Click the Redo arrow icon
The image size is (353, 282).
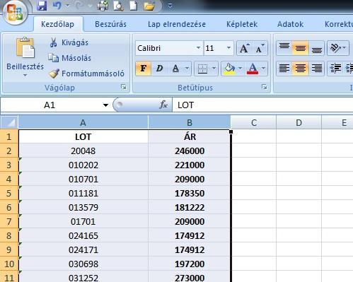[80, 6]
